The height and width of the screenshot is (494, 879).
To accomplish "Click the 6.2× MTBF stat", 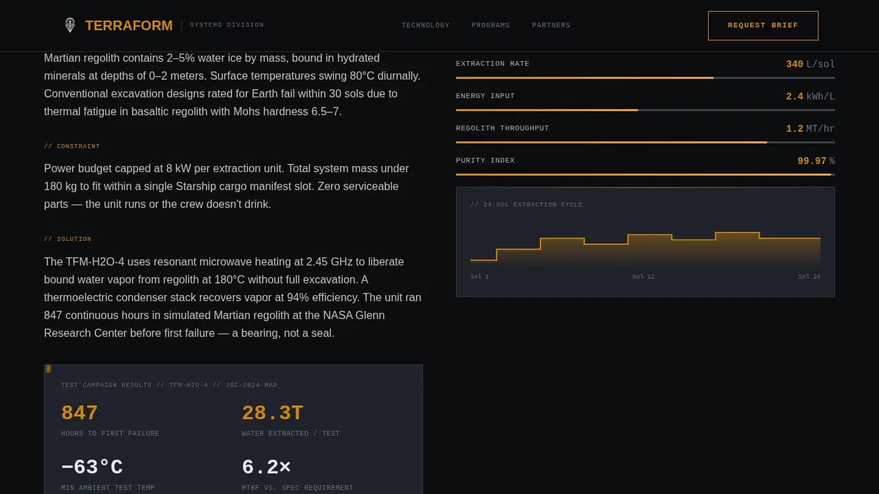I will click(x=266, y=467).
